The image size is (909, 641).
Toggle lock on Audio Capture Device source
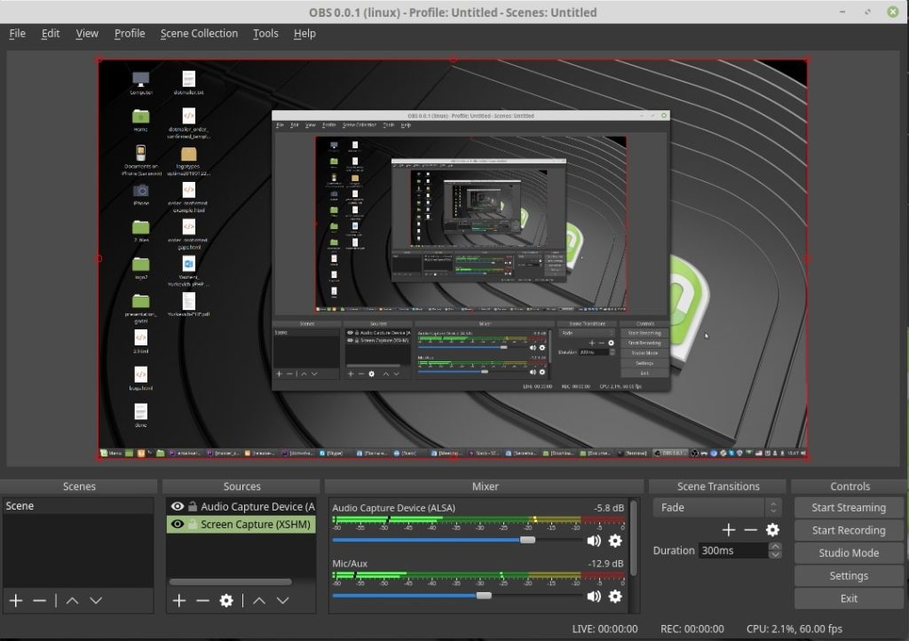193,506
